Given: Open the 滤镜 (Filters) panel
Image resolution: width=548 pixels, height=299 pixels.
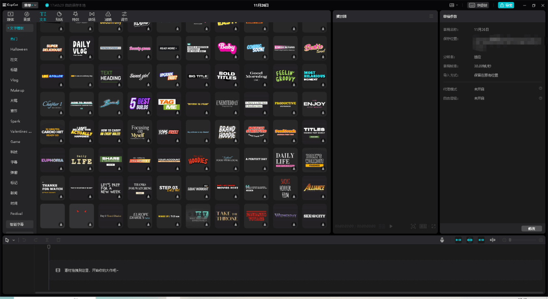Looking at the screenshot, I should [108, 16].
